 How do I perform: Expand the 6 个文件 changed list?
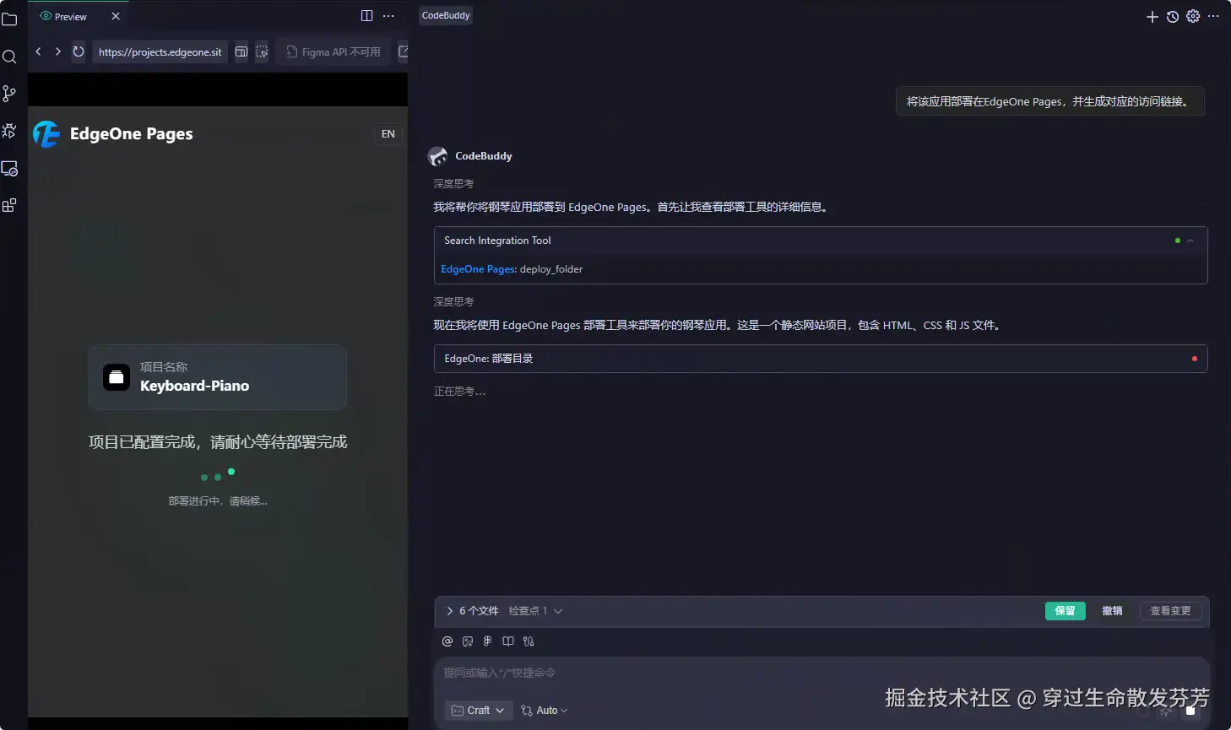pos(472,611)
